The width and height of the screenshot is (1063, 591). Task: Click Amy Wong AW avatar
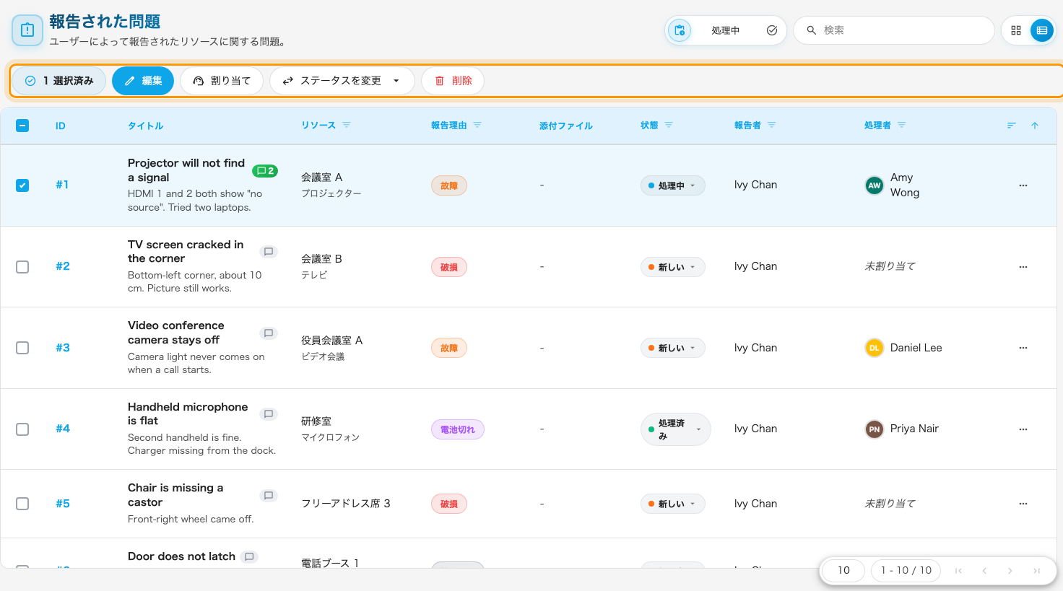(875, 185)
